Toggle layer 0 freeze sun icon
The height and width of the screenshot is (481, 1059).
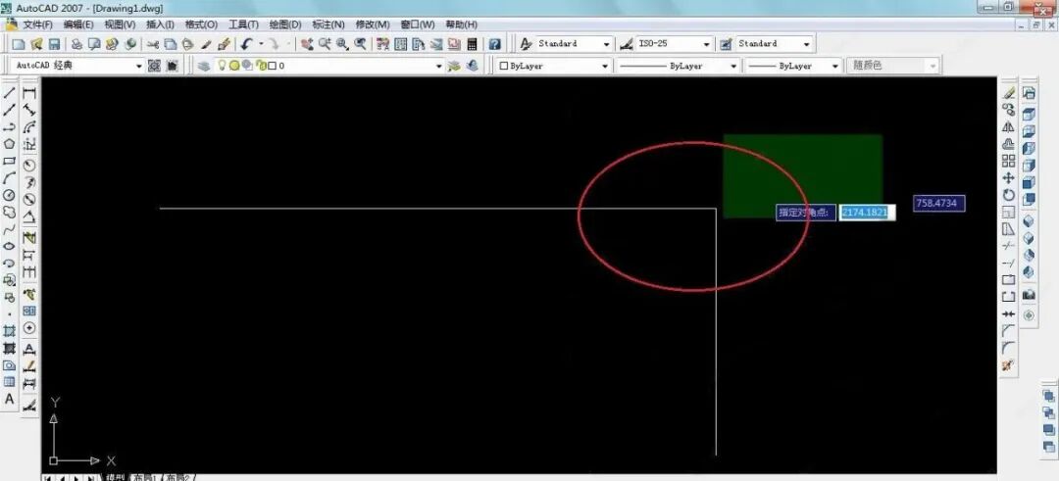pyautogui.click(x=234, y=66)
